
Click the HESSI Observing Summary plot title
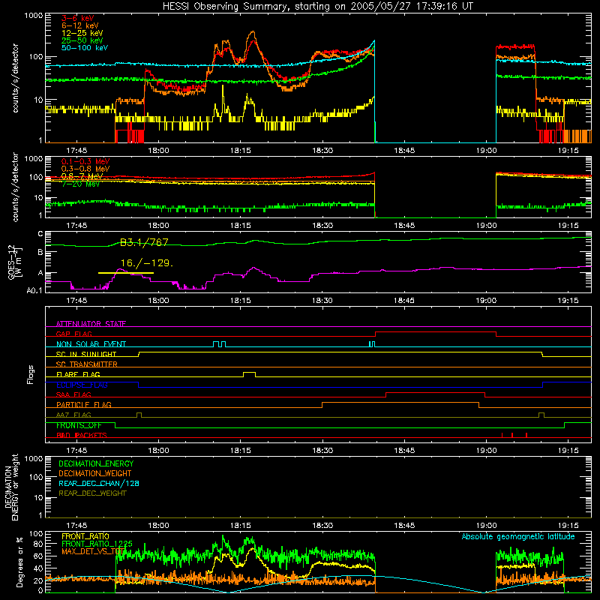317,6
